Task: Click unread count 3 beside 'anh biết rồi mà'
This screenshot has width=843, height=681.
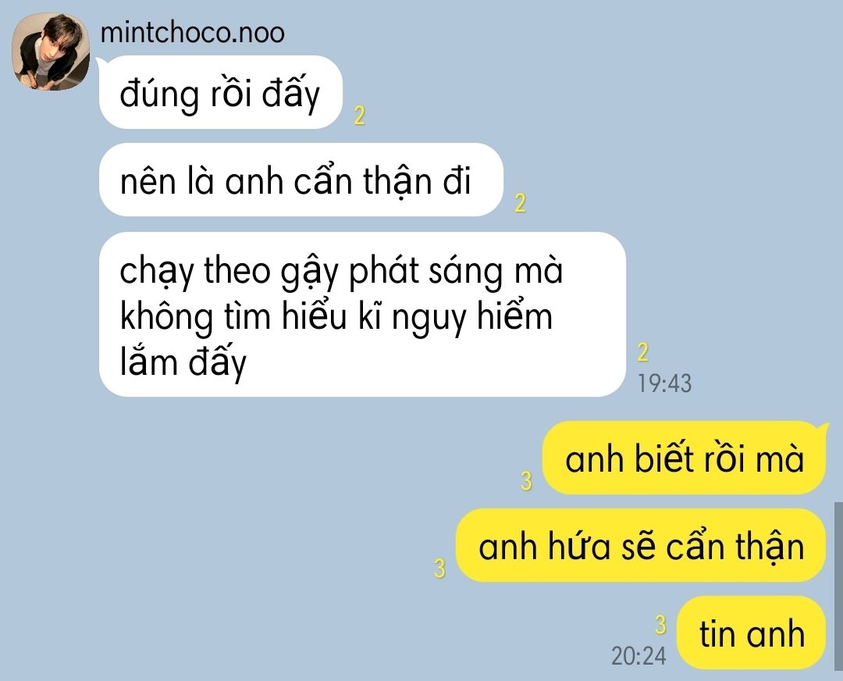Action: pyautogui.click(x=526, y=480)
